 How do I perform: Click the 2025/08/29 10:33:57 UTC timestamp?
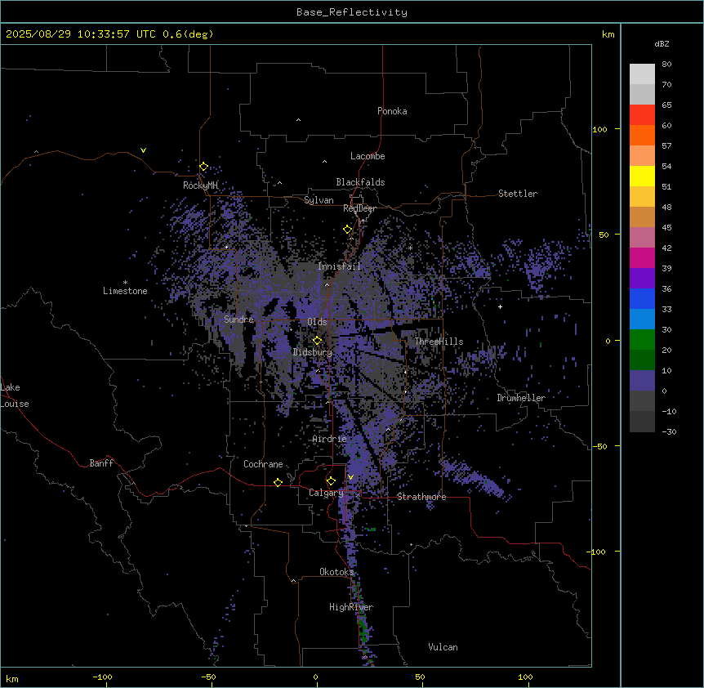point(81,34)
